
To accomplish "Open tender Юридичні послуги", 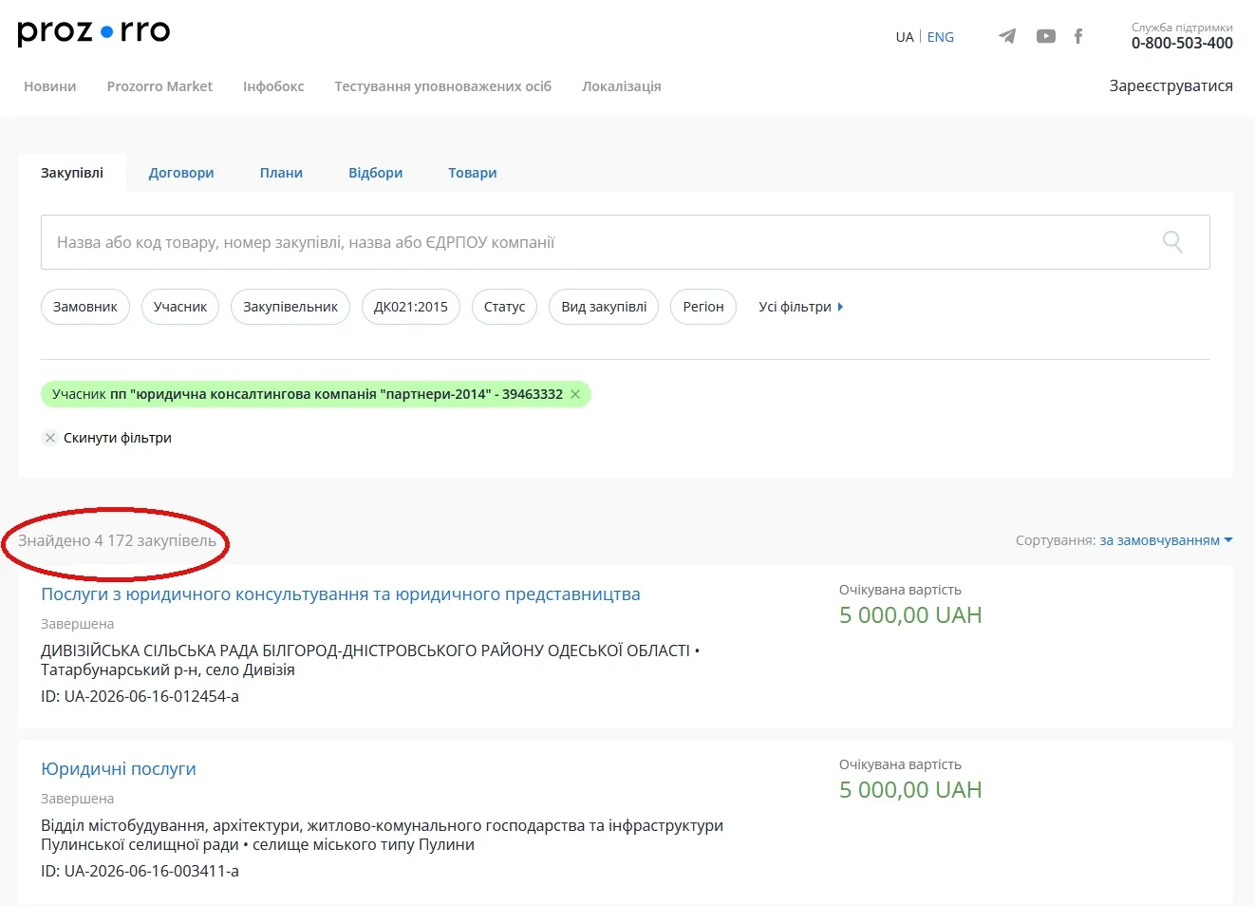I will coord(119,769).
